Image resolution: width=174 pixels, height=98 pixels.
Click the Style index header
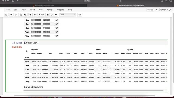pos(27,57)
